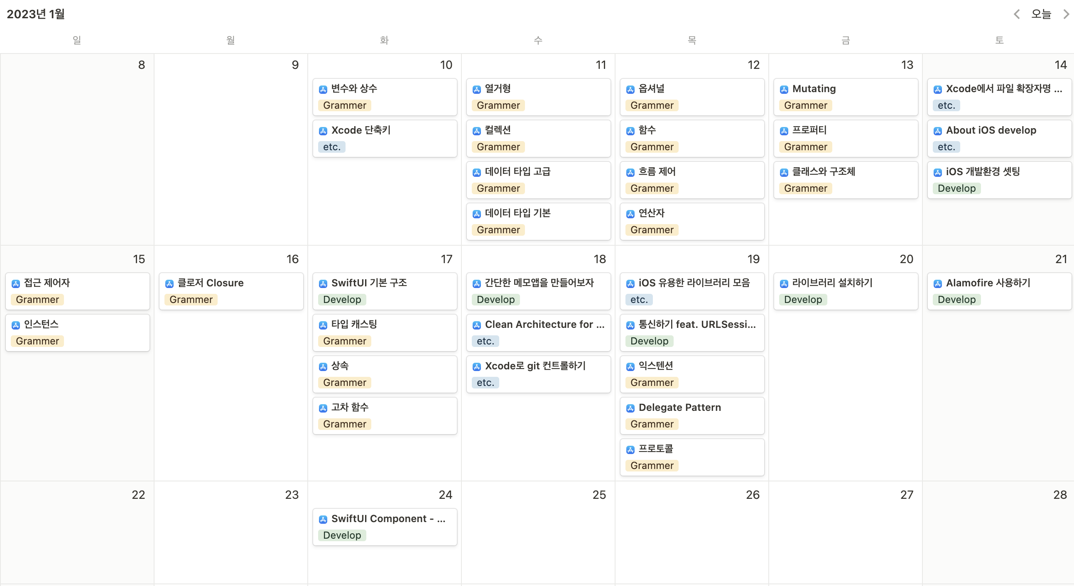Open the About iOS develop entry
Screen dimensions: 1074x586
(998, 138)
